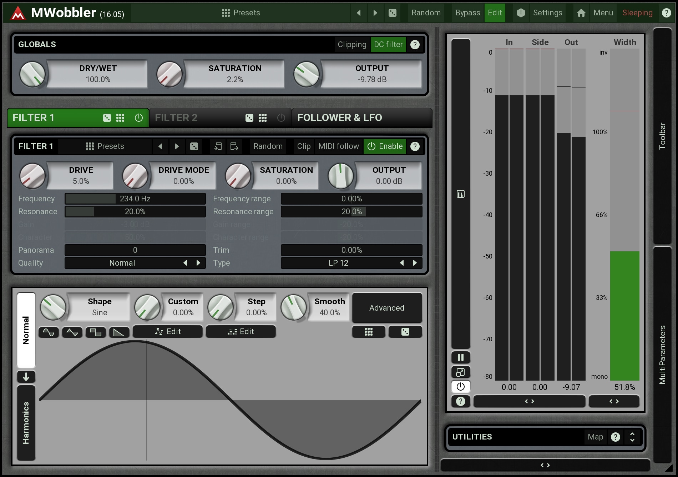Enable Clip in Filter 1 panel
The image size is (678, 477).
(x=304, y=146)
